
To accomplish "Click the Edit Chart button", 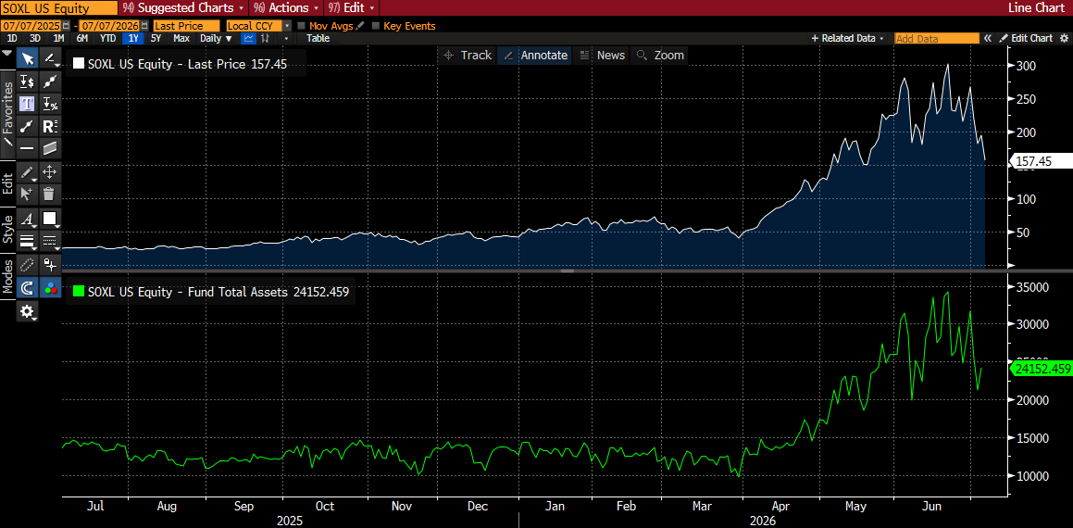I will coord(1026,38).
